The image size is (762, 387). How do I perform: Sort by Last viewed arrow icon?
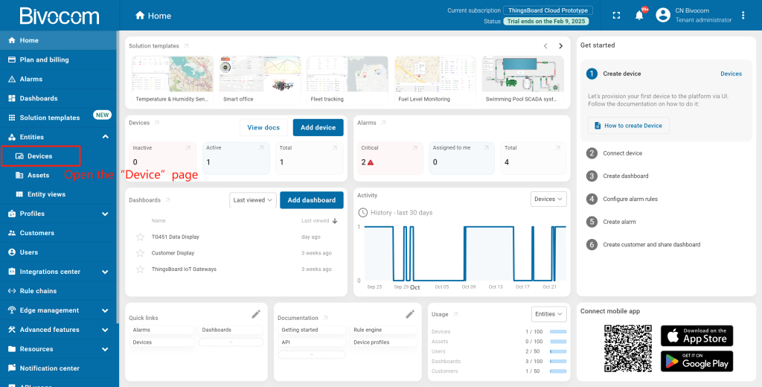(x=334, y=221)
